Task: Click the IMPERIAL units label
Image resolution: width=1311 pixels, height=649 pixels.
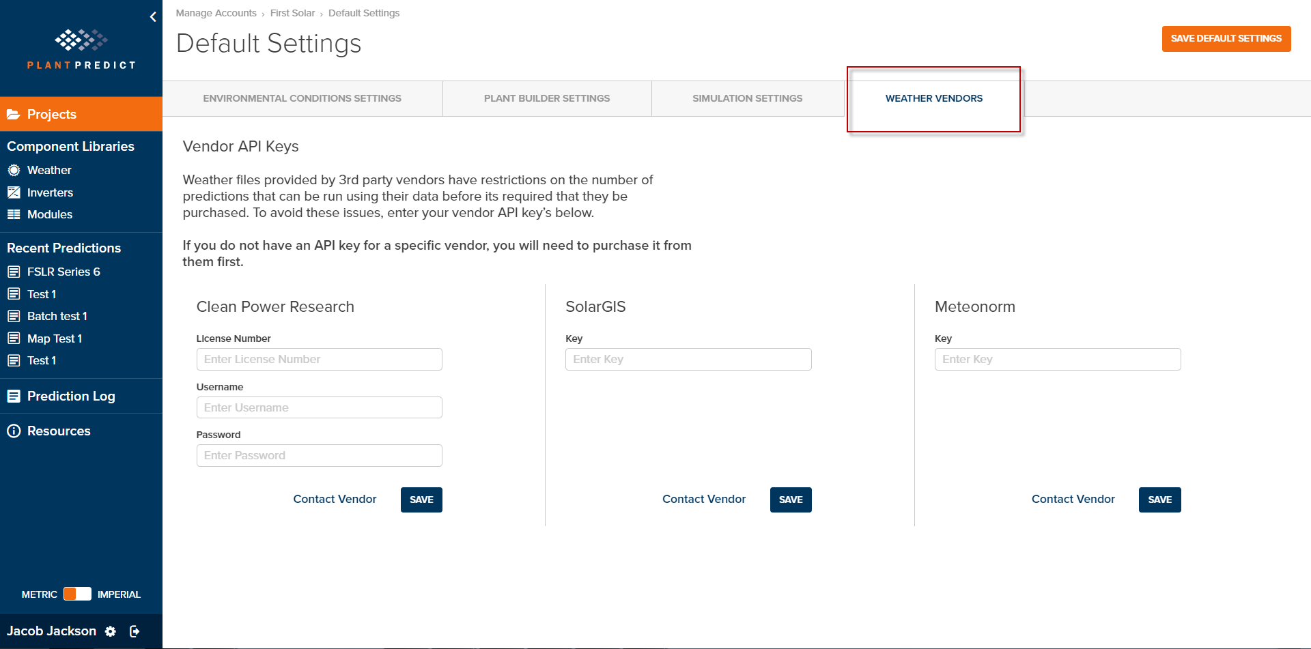Action: click(x=119, y=594)
